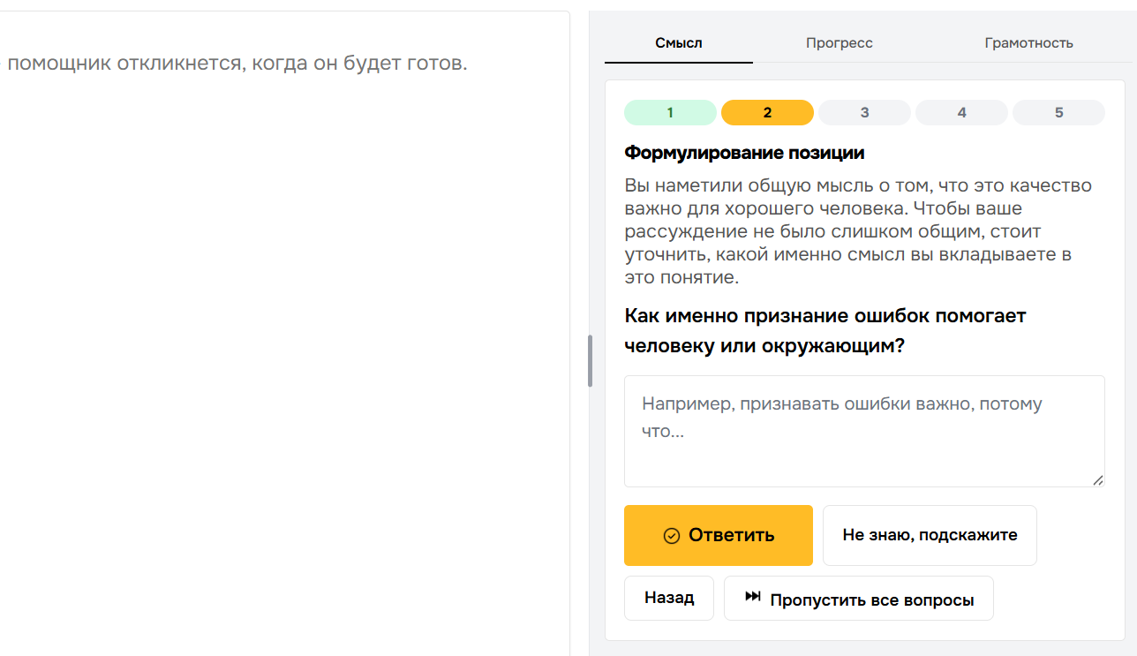This screenshot has height=656, width=1137.
Task: Click the fast-forward icon in skip button
Action: coord(753,597)
